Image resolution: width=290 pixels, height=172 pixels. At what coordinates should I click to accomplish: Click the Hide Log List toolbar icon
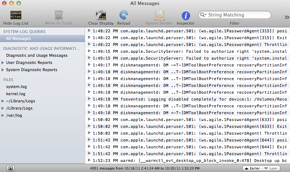click(x=16, y=15)
